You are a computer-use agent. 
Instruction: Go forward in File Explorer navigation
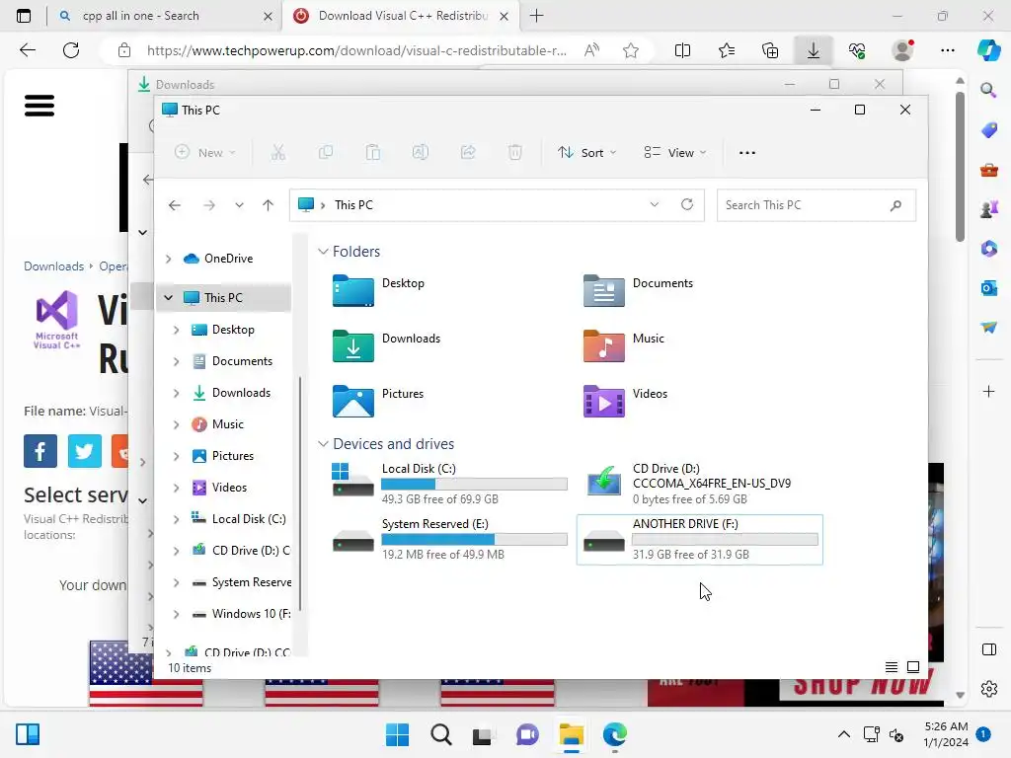click(209, 205)
